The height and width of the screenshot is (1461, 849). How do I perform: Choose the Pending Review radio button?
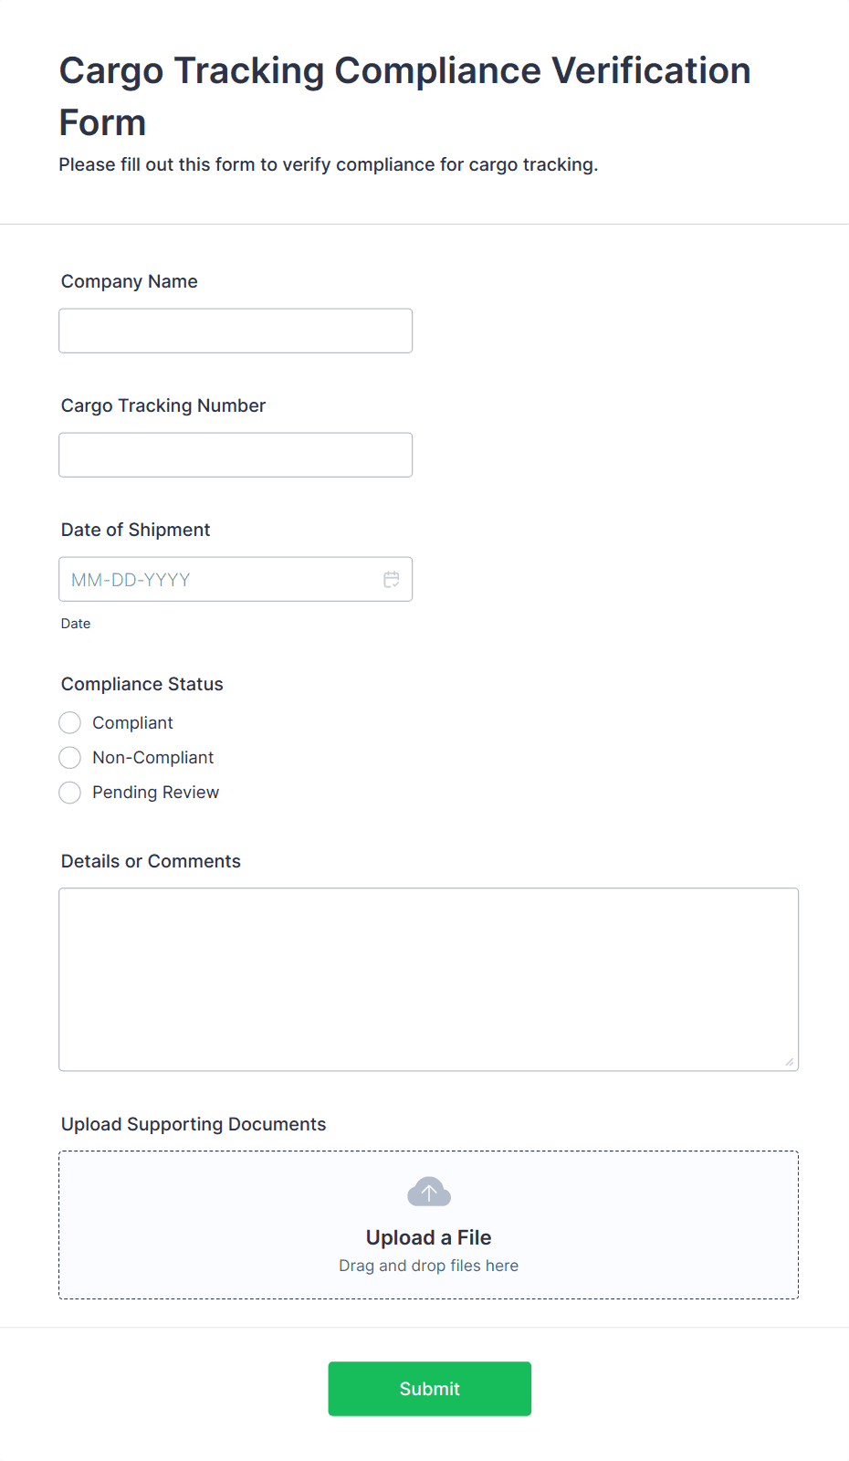(70, 793)
